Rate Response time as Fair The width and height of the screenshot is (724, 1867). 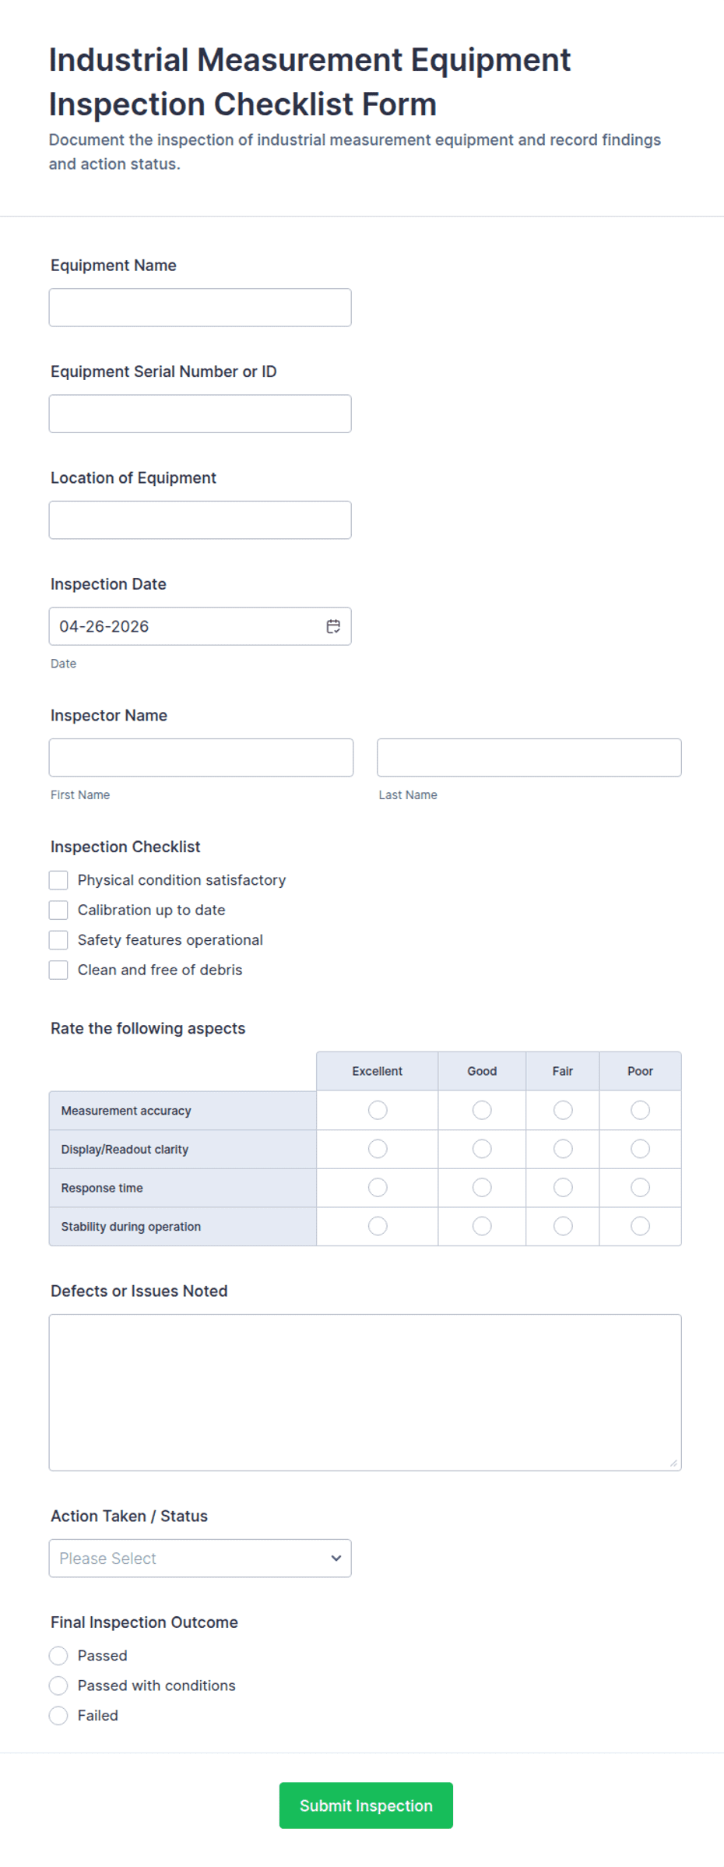click(562, 1187)
